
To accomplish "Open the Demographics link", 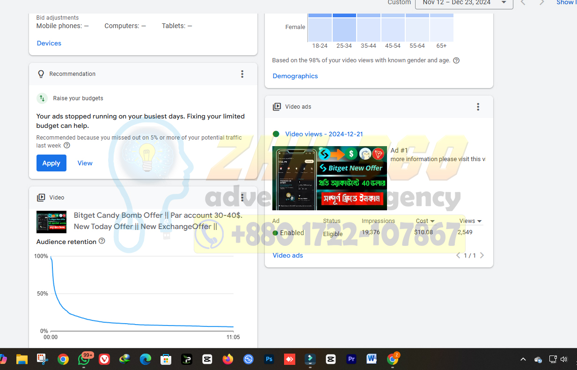I will click(x=295, y=76).
